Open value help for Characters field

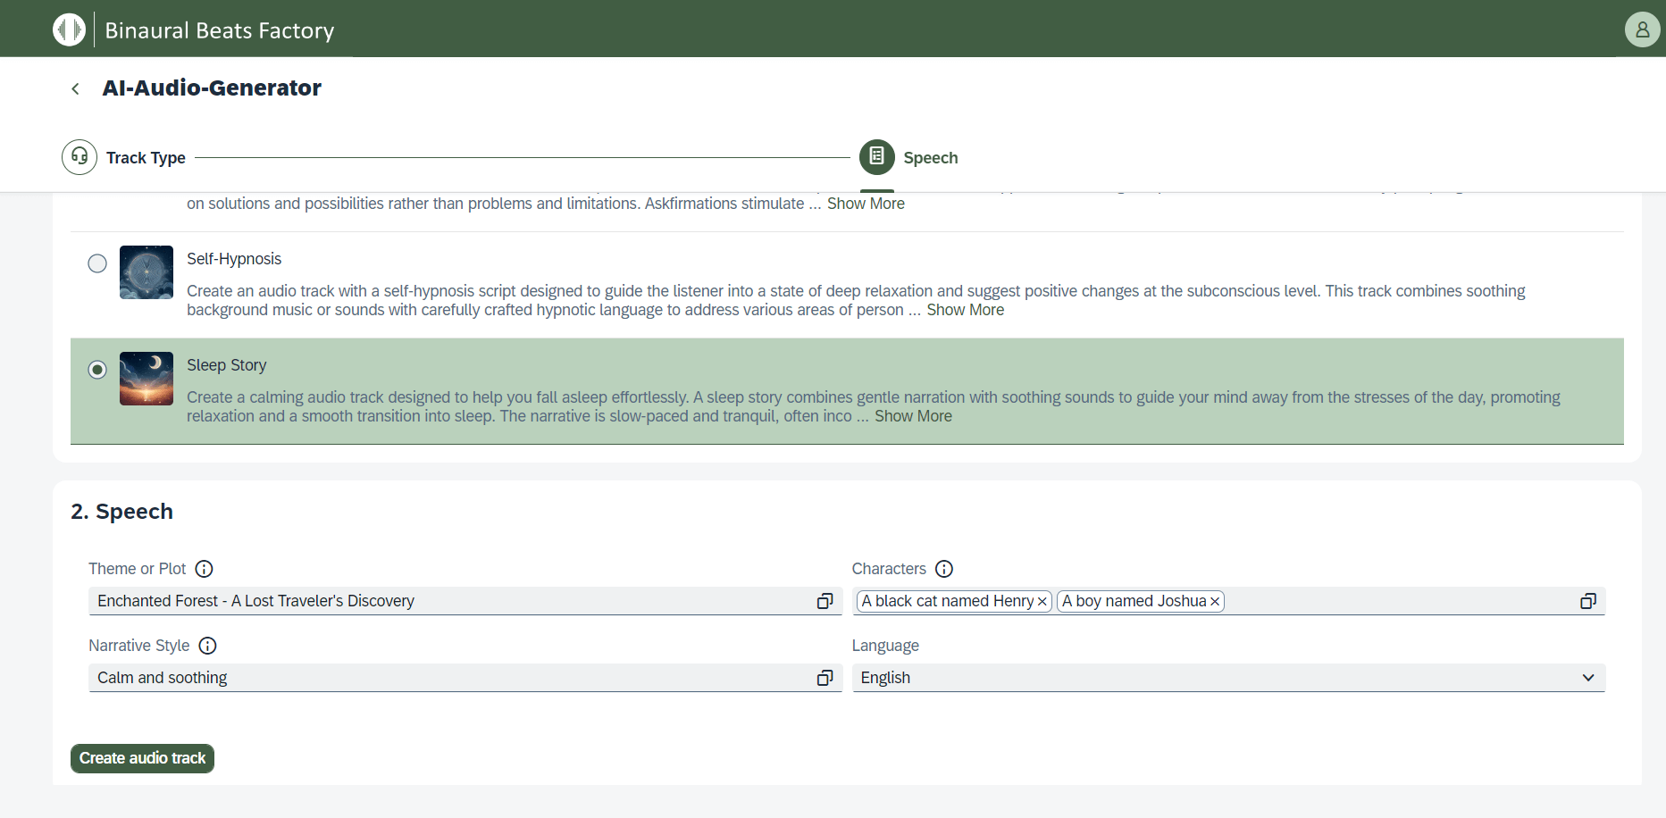pos(1587,601)
